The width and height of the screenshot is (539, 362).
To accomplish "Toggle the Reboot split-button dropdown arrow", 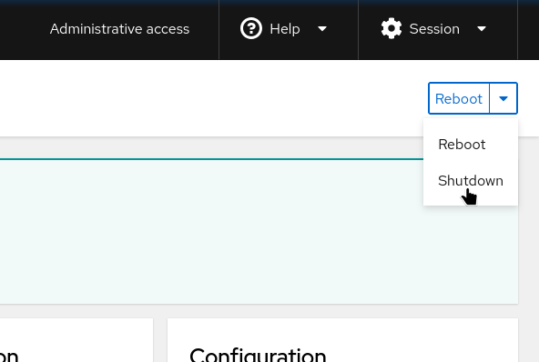I will [x=503, y=98].
